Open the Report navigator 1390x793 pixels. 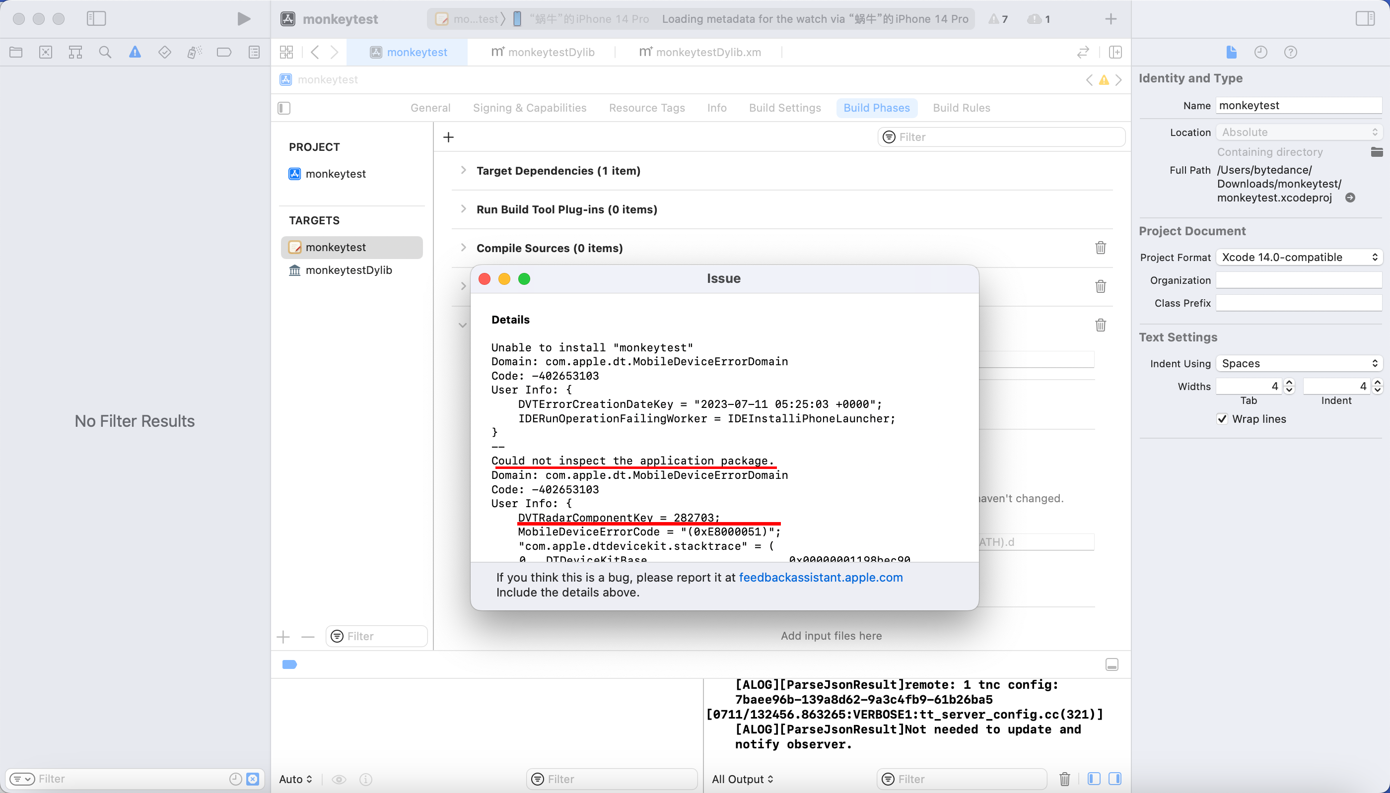pyautogui.click(x=254, y=52)
